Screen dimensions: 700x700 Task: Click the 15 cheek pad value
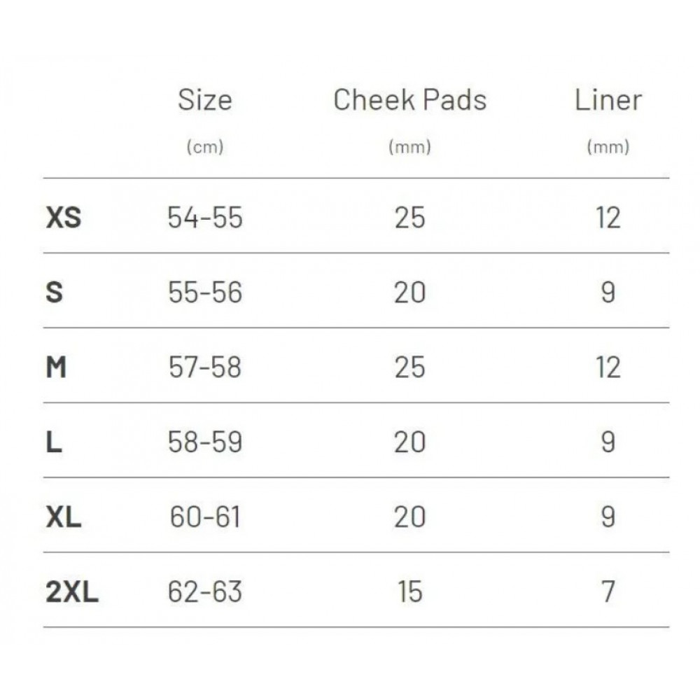409,592
